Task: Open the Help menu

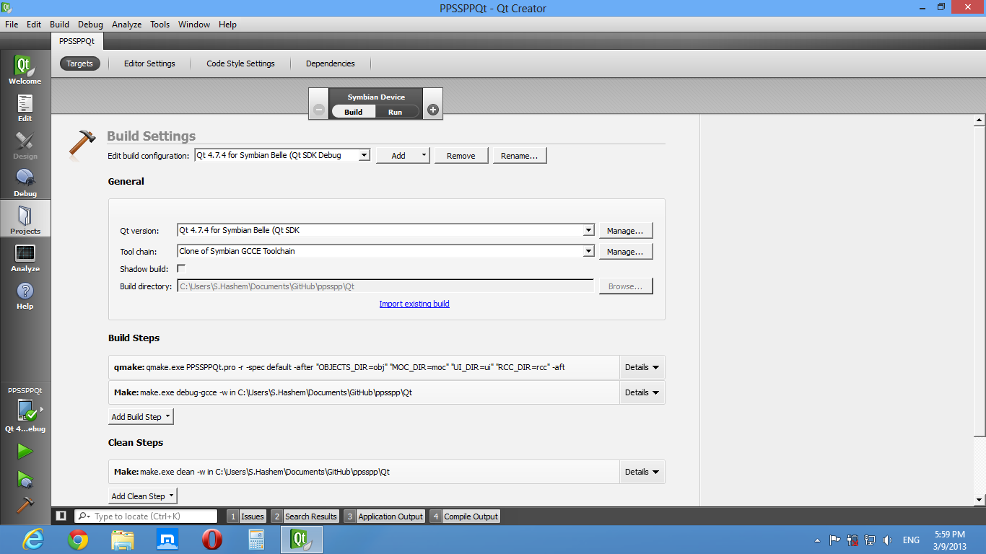Action: click(227, 25)
